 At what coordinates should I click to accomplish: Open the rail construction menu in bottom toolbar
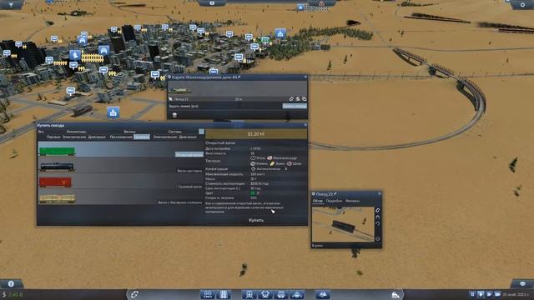(x=207, y=294)
